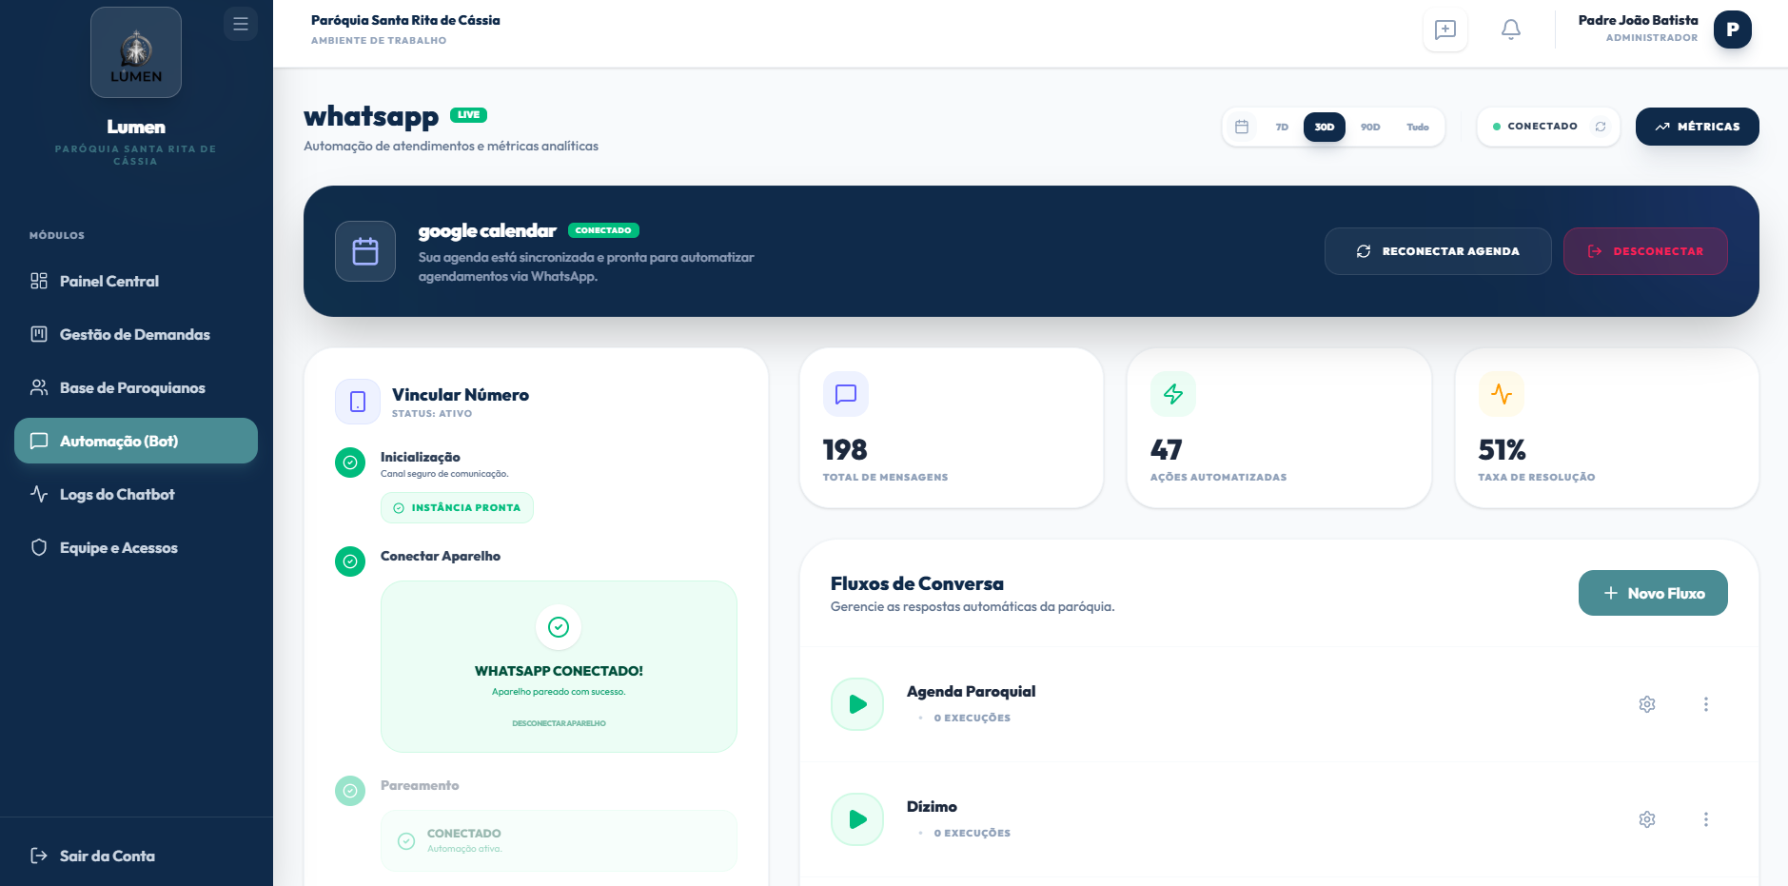The height and width of the screenshot is (886, 1788).
Task: Click the Novo Fluxo button
Action: 1652,593
